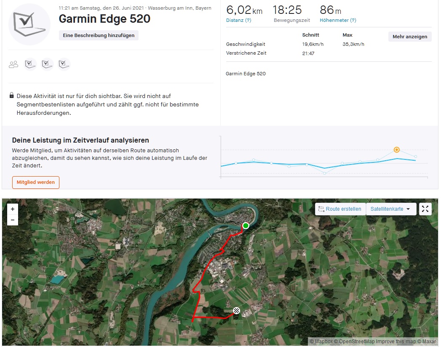Zoom in on the map
Screen dimensions: 441x347
pos(13,209)
